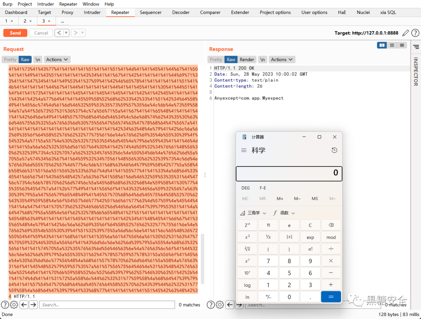This screenshot has width=421, height=319.
Task: Open the Inspector panel menu icon
Action: [x=416, y=47]
